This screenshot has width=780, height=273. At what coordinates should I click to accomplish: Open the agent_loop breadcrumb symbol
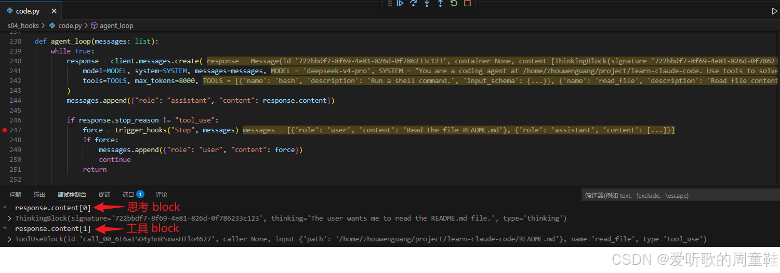coord(112,25)
